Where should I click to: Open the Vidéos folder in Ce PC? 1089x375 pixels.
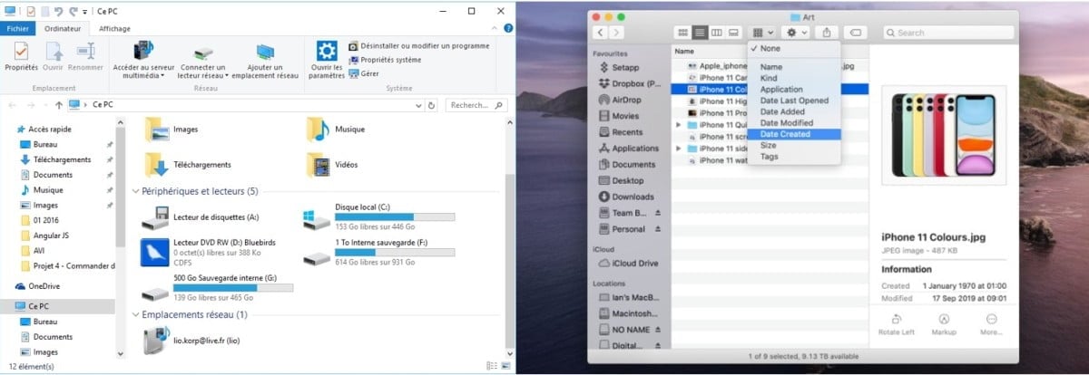tap(332, 165)
